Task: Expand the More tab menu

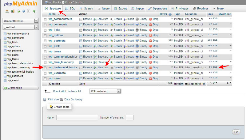Action: click(x=218, y=9)
